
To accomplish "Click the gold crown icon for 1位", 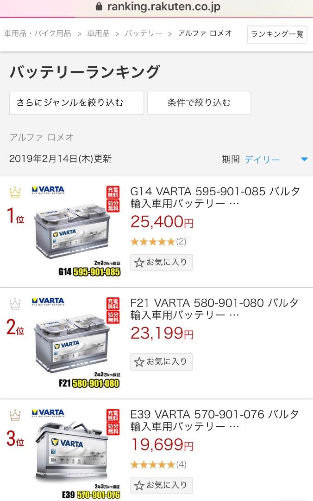I will 15,193.
